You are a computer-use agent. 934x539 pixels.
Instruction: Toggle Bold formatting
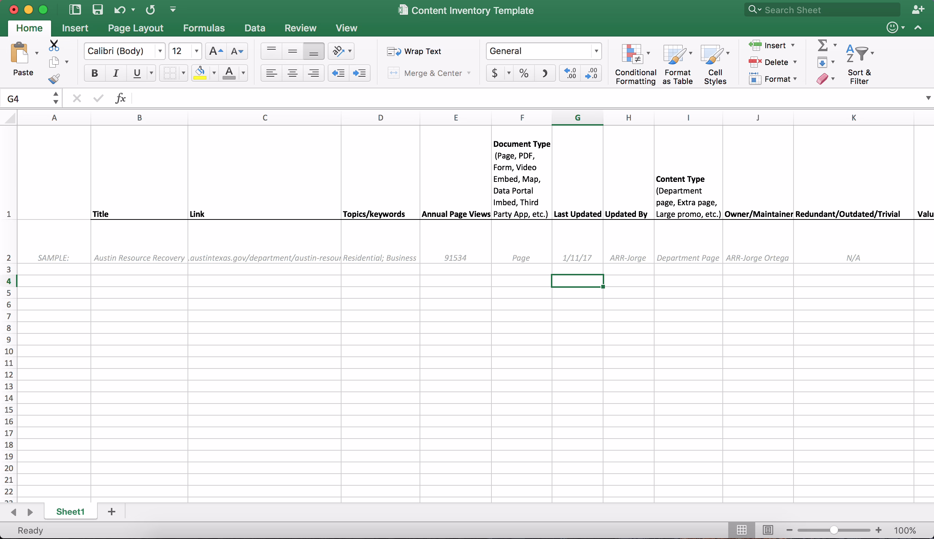(94, 73)
